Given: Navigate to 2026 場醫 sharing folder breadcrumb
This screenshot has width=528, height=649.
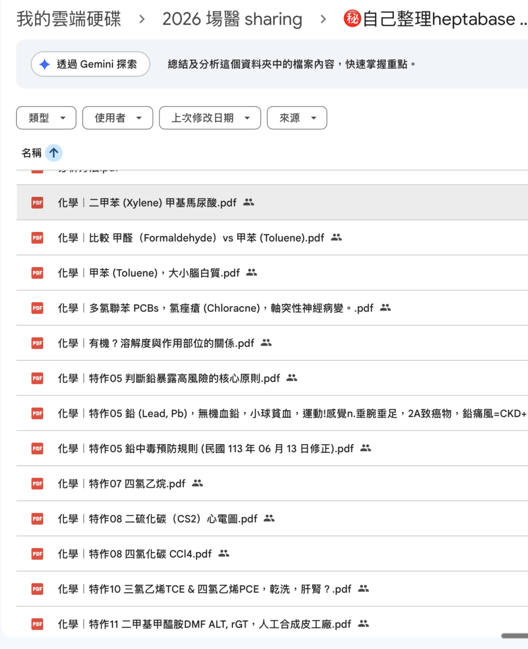Looking at the screenshot, I should point(232,19).
